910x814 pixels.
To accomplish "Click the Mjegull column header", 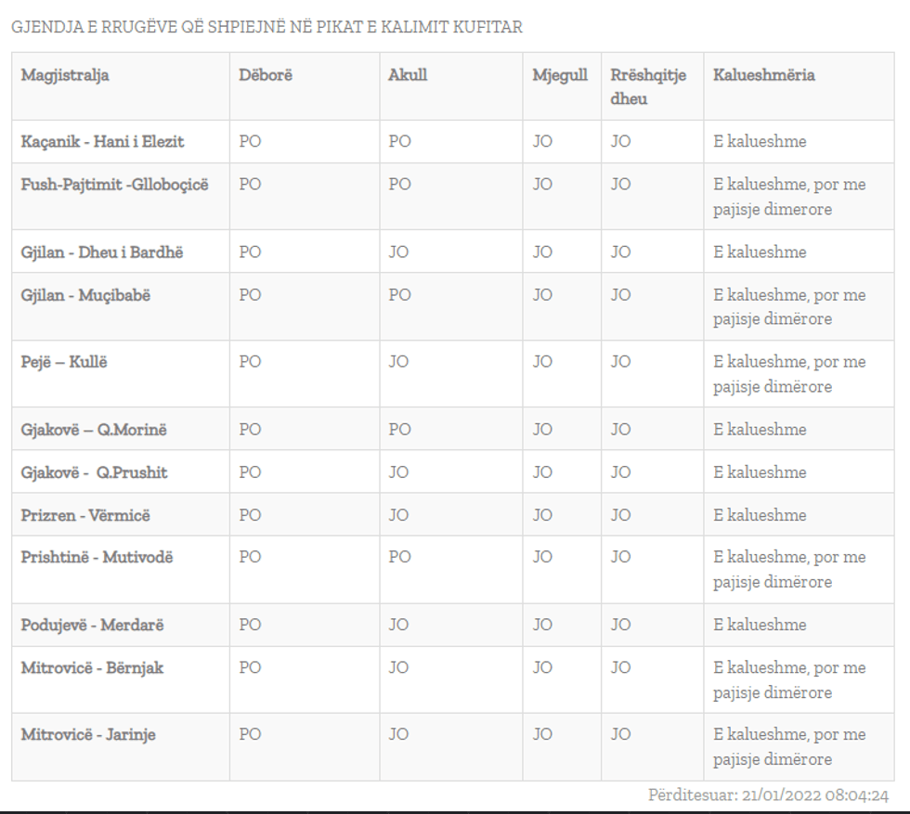I will click(560, 75).
